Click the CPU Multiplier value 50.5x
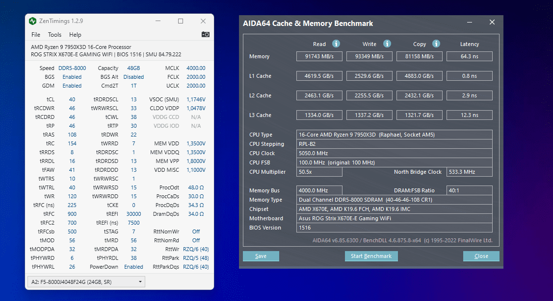The width and height of the screenshot is (553, 301). pyautogui.click(x=319, y=172)
